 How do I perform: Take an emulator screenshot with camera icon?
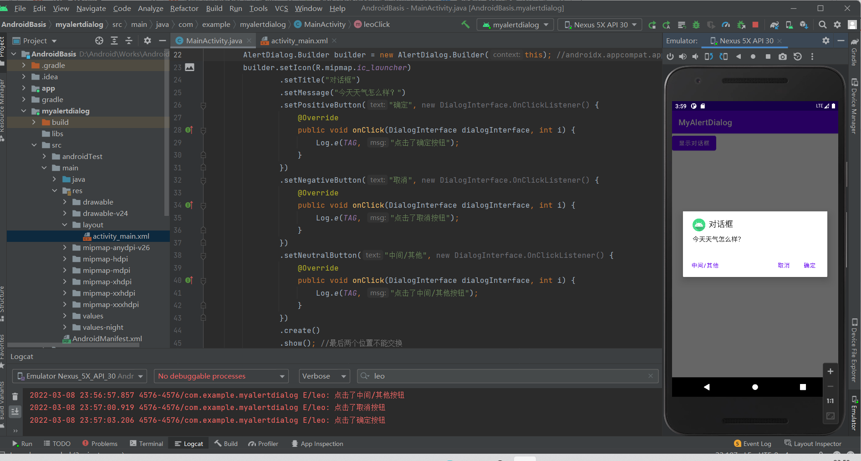(x=782, y=56)
